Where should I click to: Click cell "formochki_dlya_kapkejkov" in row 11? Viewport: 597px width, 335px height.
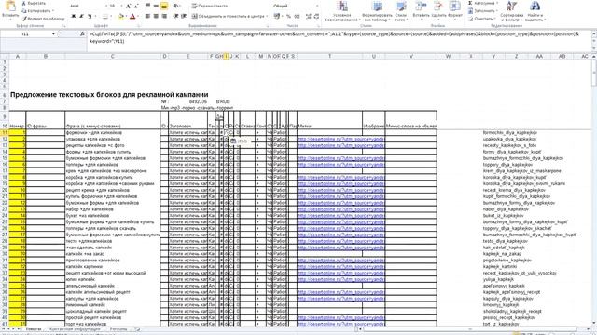[510, 133]
